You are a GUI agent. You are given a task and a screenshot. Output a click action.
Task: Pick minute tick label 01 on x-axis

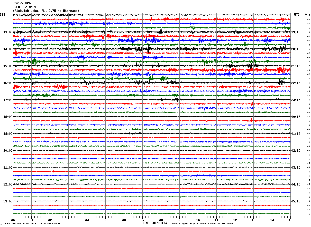coord(31,220)
